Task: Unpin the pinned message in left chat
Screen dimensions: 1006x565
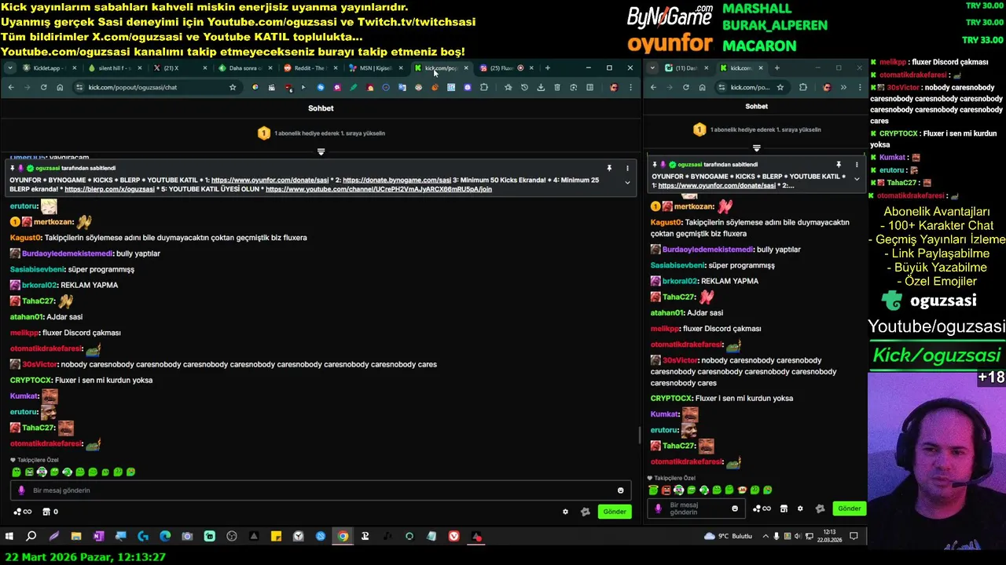Action: [609, 168]
